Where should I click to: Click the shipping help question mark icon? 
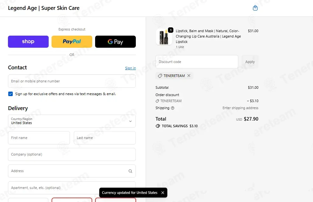coord(173,108)
